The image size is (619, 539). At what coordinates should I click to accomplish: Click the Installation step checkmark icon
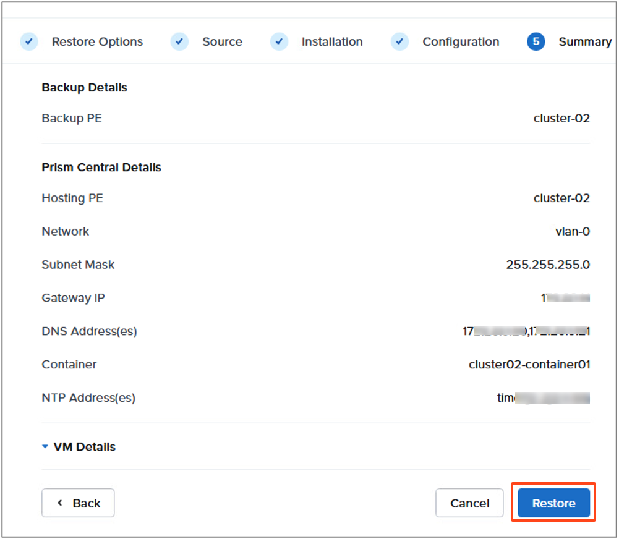tap(279, 41)
